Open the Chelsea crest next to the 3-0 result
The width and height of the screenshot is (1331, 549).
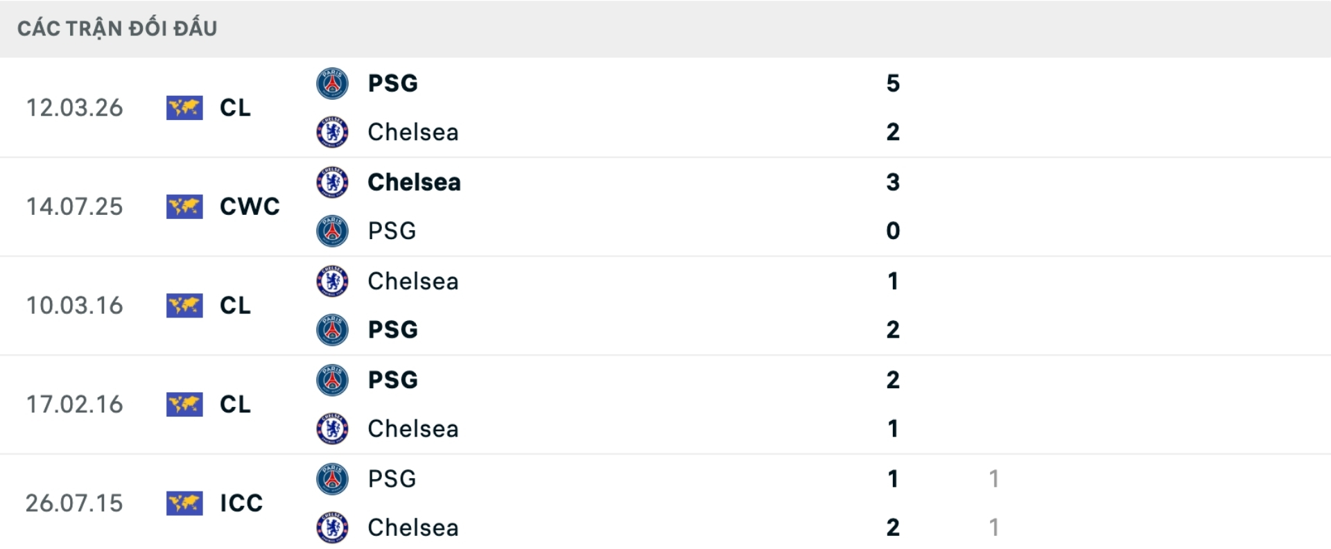click(x=333, y=182)
